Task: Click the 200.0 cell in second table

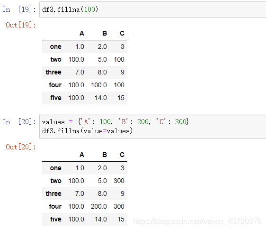Action: tap(99, 206)
